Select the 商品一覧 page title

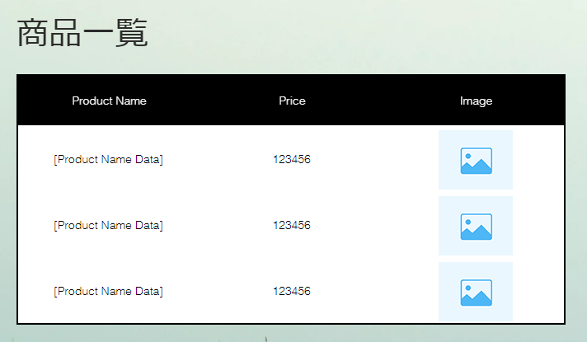(82, 33)
